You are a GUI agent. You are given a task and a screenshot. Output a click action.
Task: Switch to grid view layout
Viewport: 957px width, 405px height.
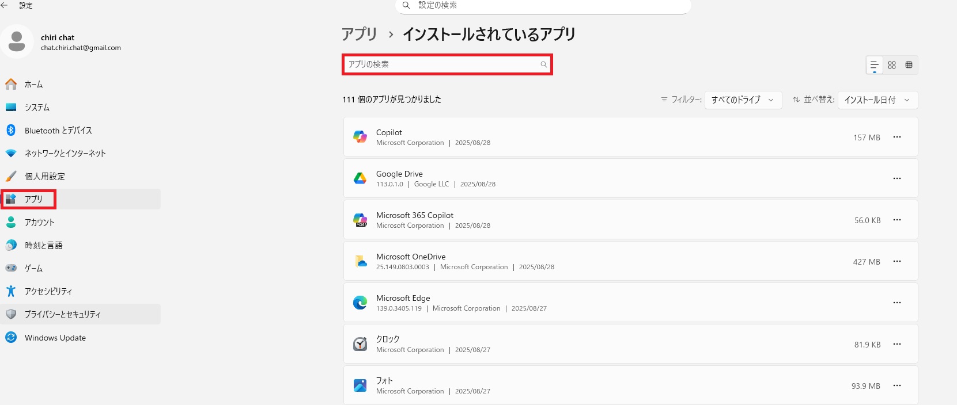892,65
